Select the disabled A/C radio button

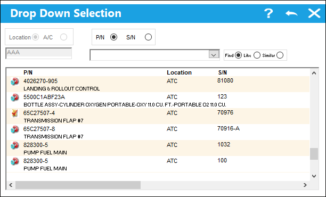click(63, 37)
